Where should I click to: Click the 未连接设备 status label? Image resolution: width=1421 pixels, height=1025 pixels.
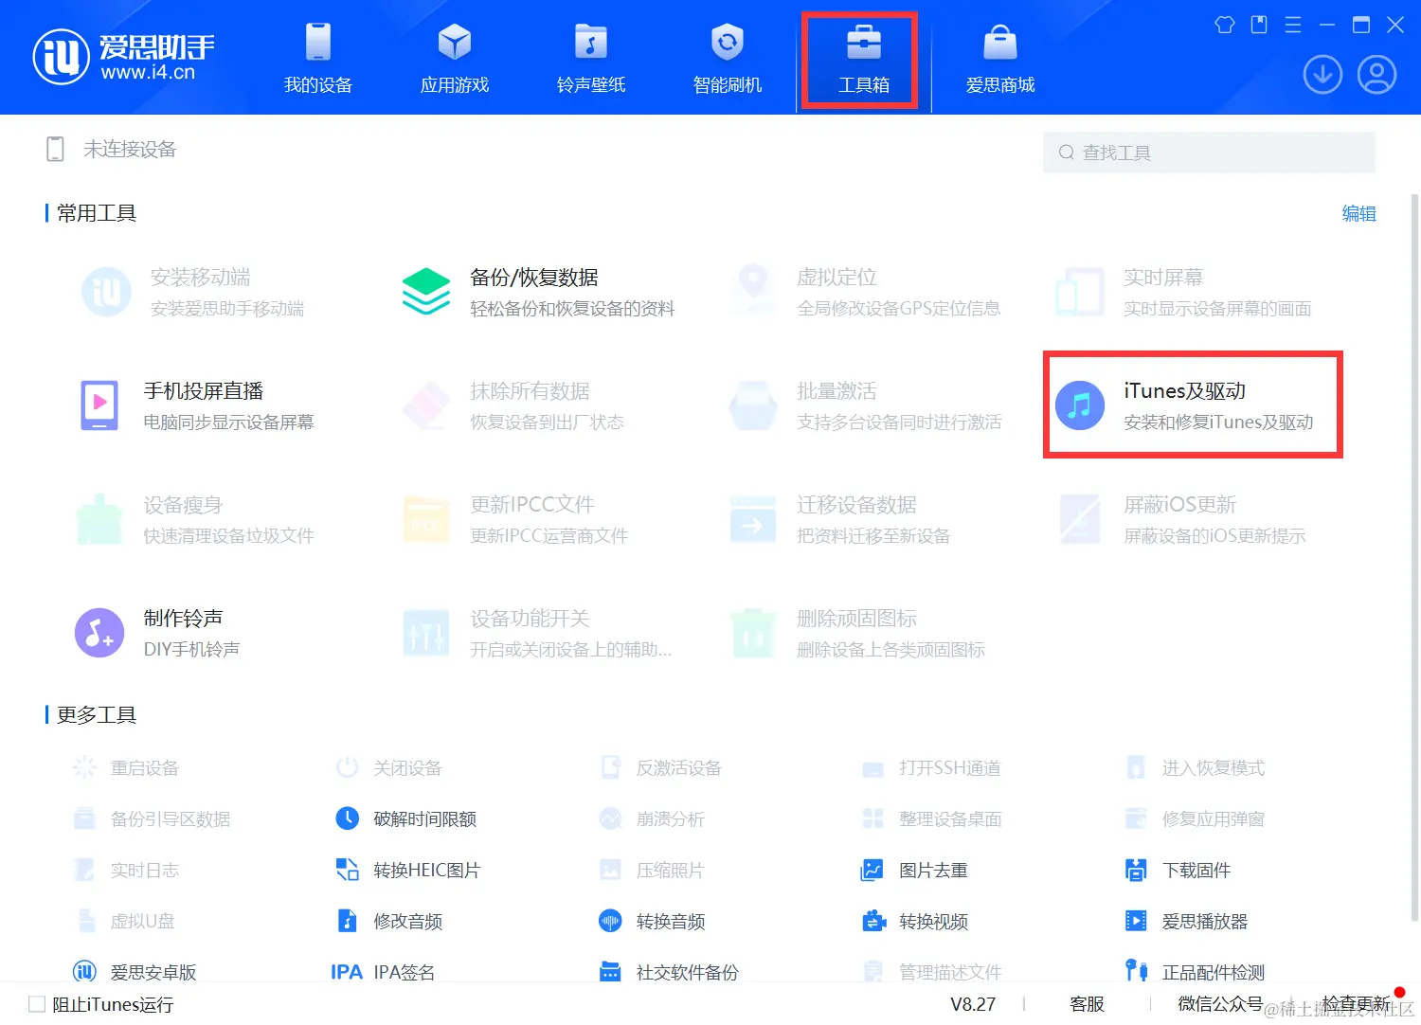(130, 149)
